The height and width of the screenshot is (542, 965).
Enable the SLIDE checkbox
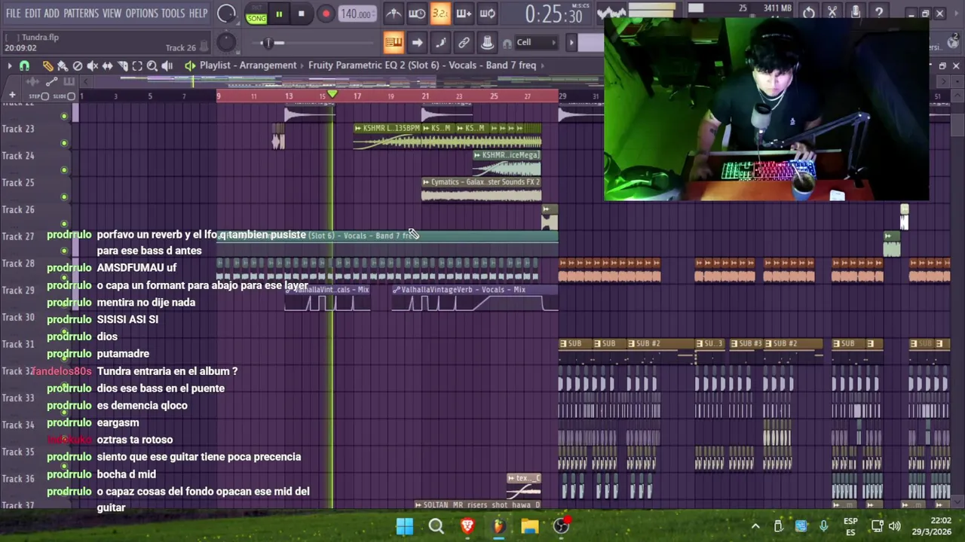pos(72,96)
